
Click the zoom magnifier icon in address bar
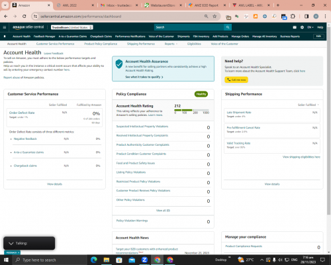click(x=206, y=17)
